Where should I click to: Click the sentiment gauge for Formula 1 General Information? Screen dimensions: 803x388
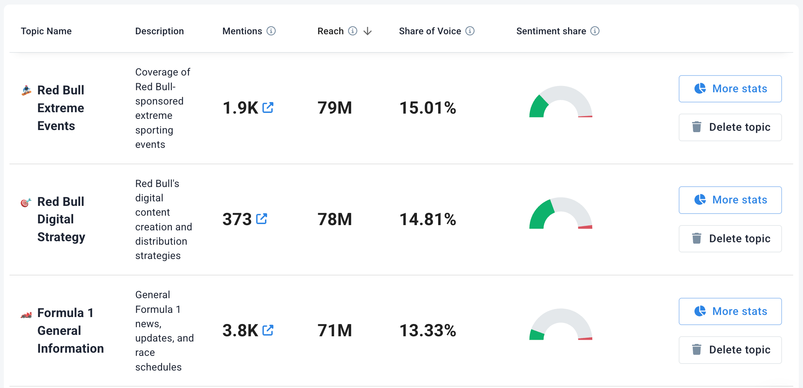[561, 324]
